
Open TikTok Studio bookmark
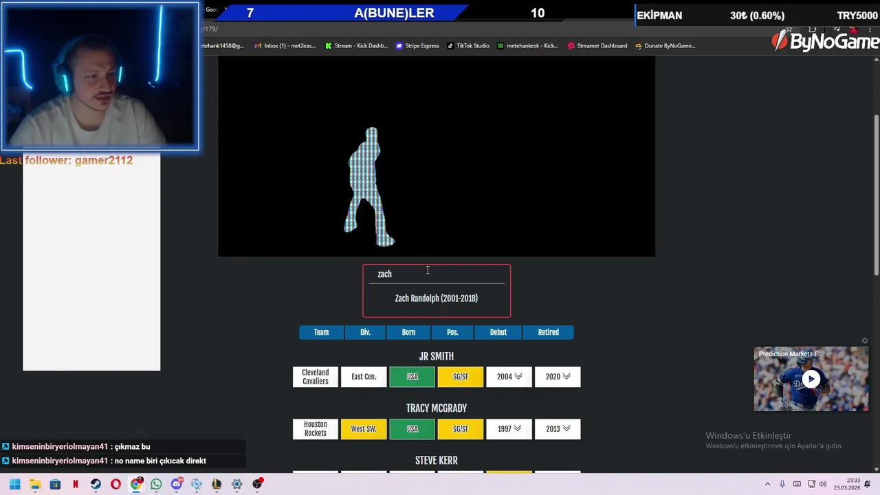tap(467, 46)
